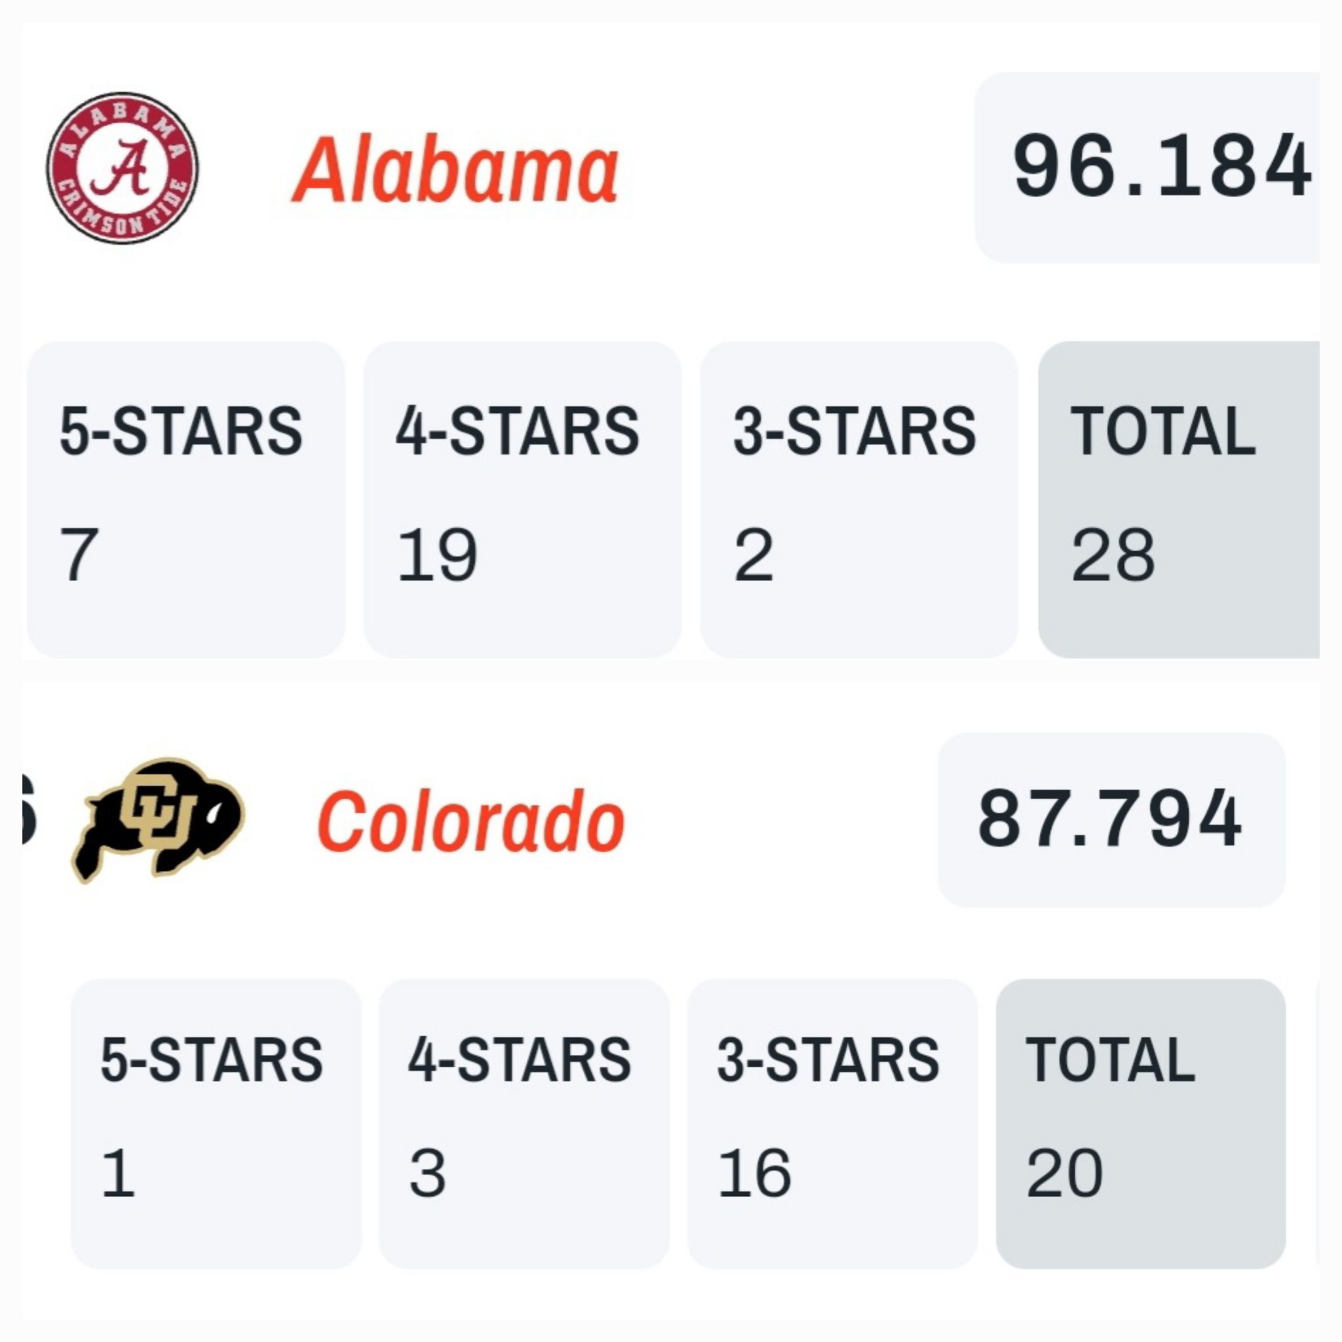
Task: Click Alabama's 3-STARS card showing 2
Action: pos(859,499)
